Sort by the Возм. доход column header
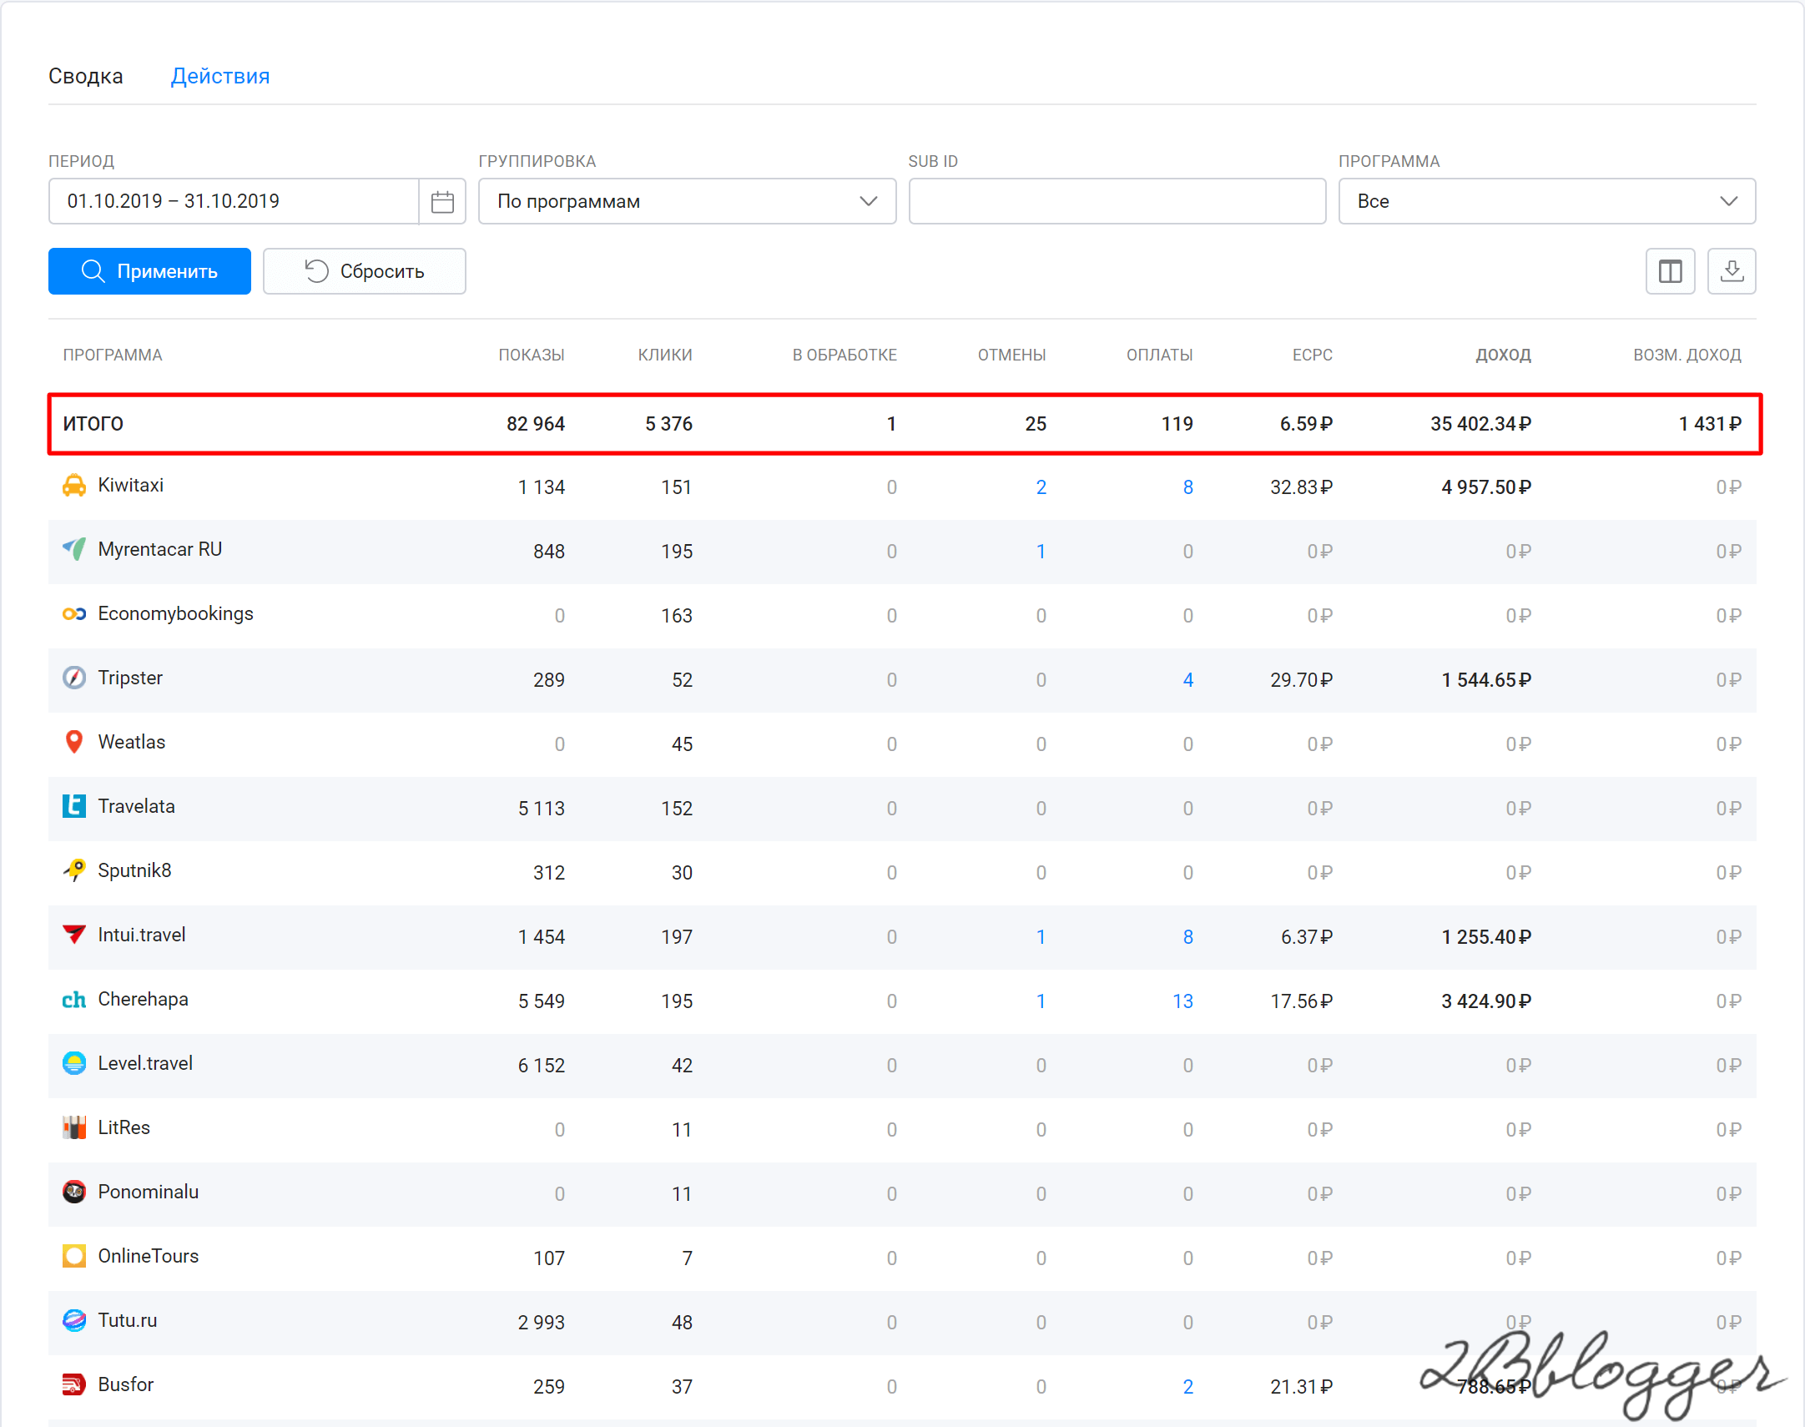 [x=1687, y=355]
